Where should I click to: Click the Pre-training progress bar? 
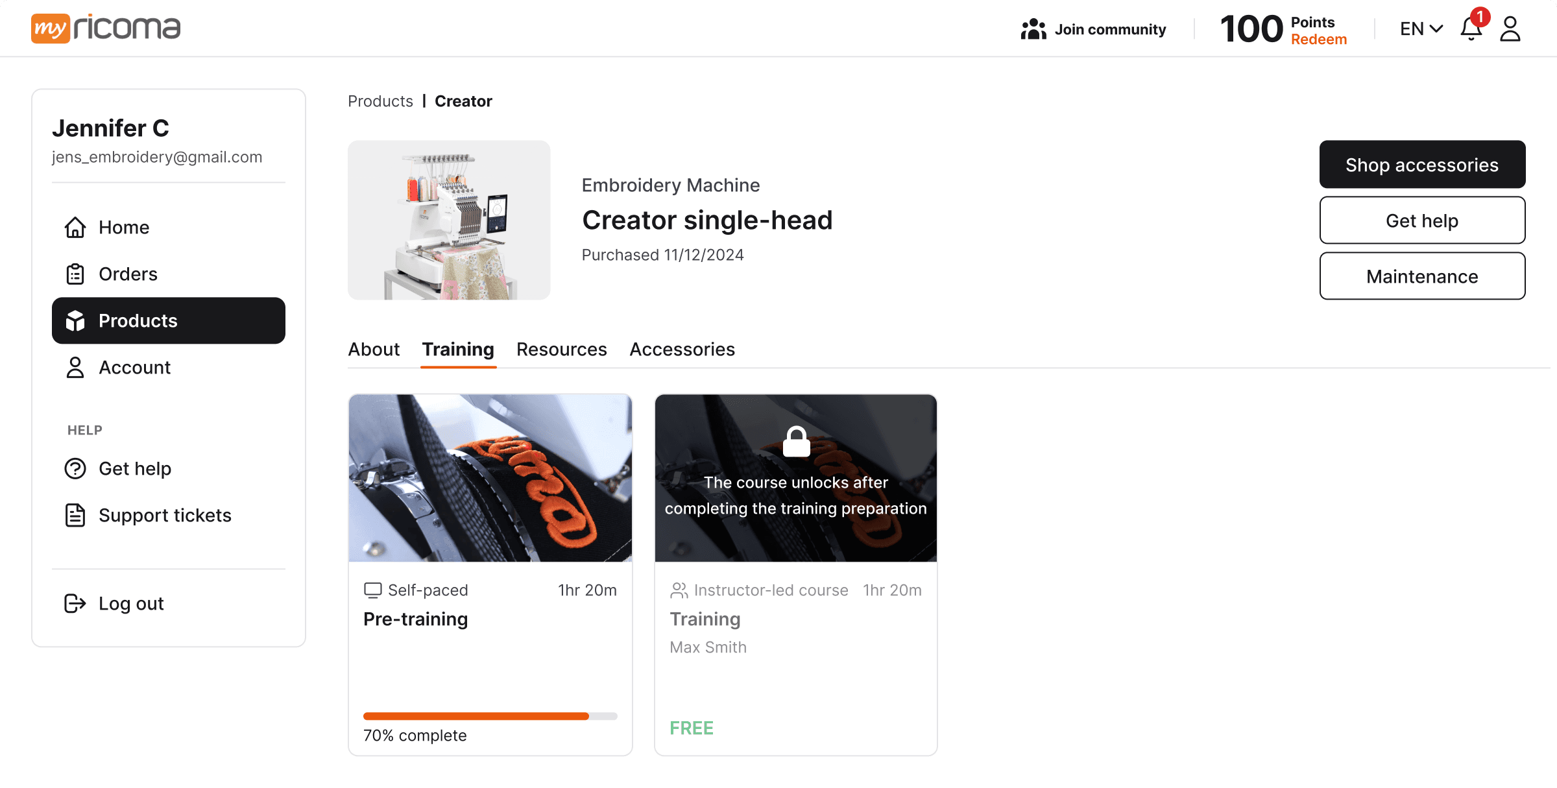[x=490, y=717]
